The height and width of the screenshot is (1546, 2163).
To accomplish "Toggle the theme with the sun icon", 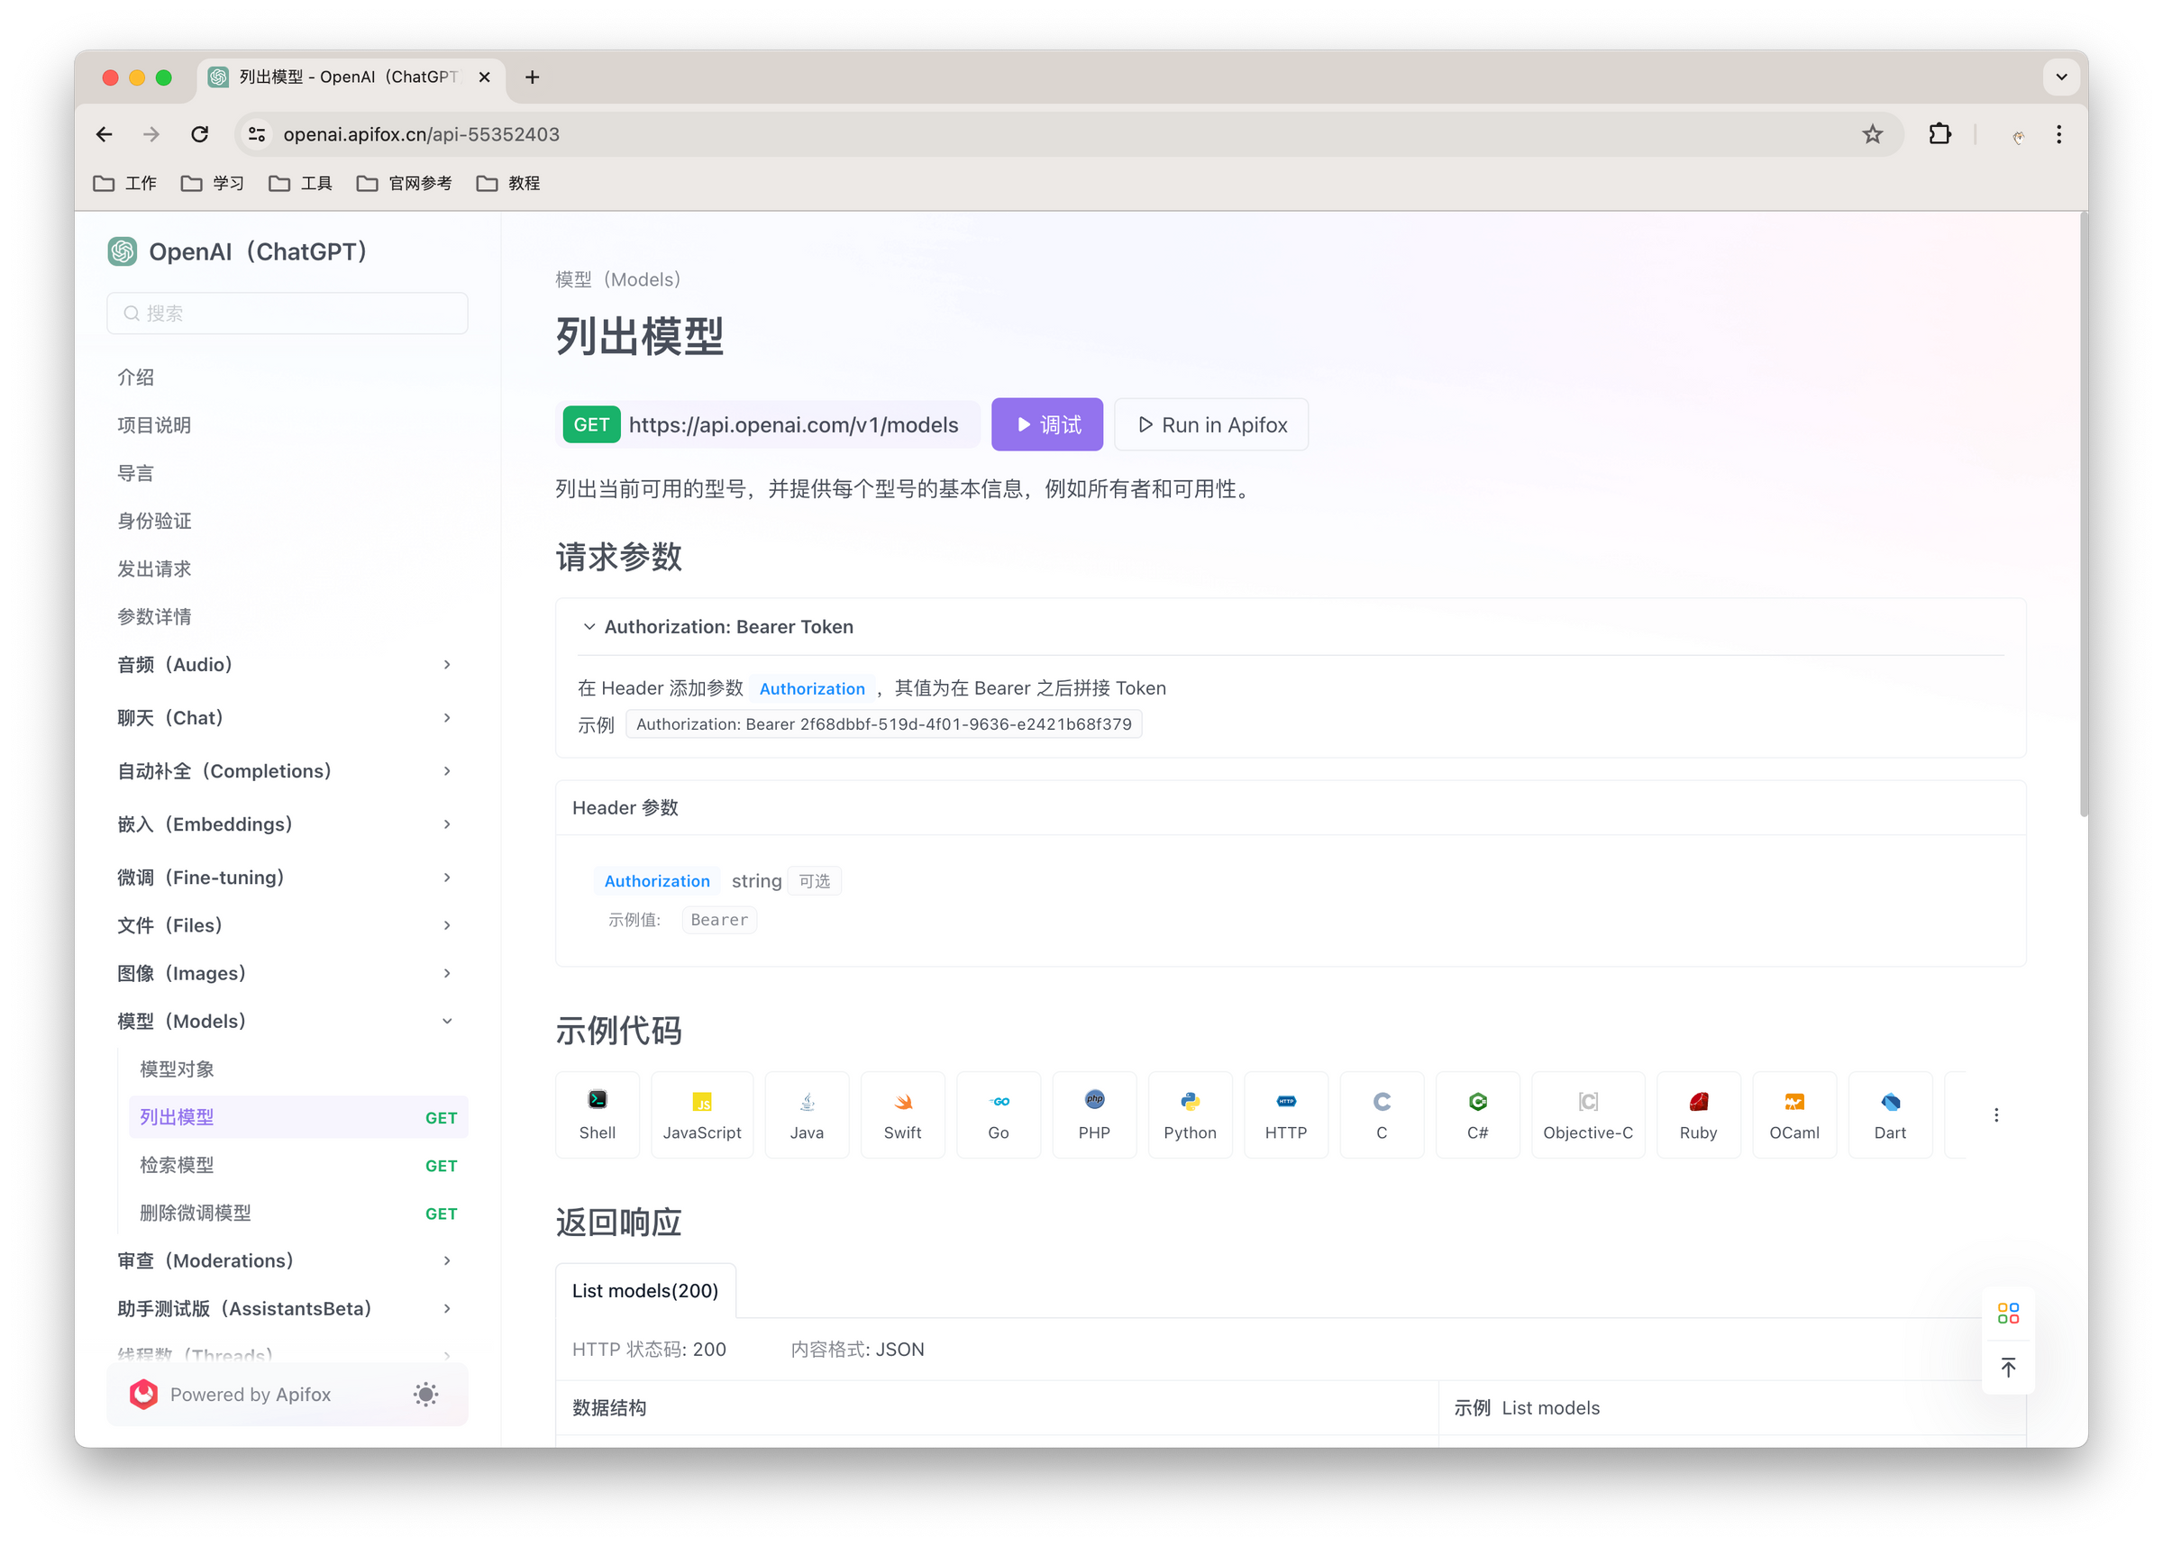I will pos(425,1395).
